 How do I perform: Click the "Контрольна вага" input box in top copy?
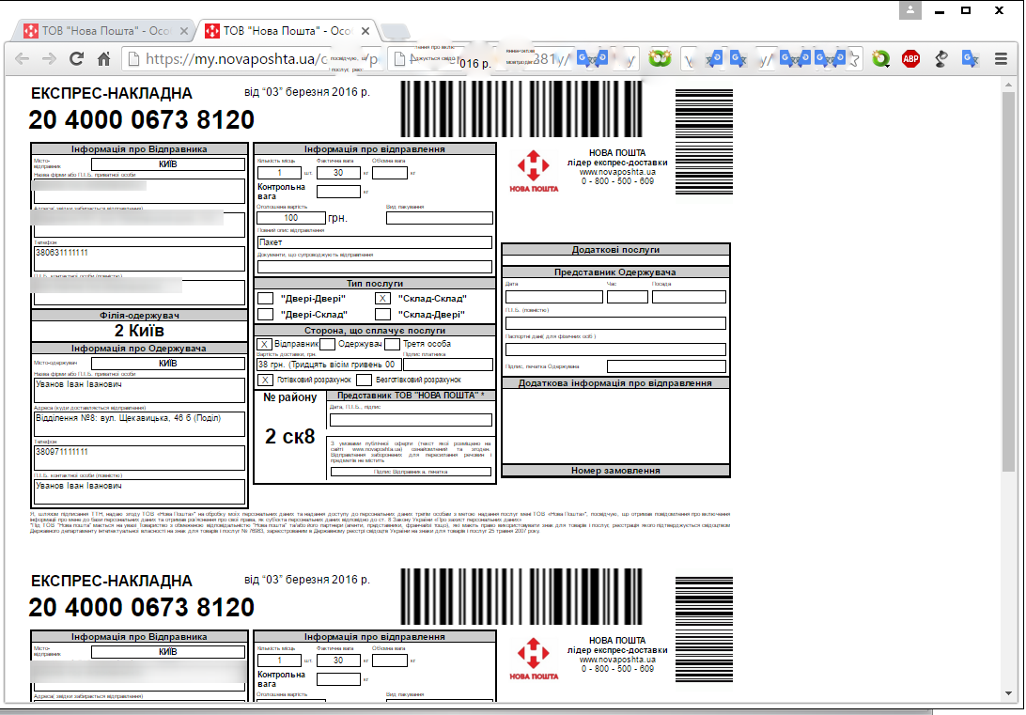click(338, 192)
